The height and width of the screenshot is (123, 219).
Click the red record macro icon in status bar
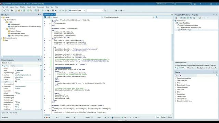click(47, 118)
